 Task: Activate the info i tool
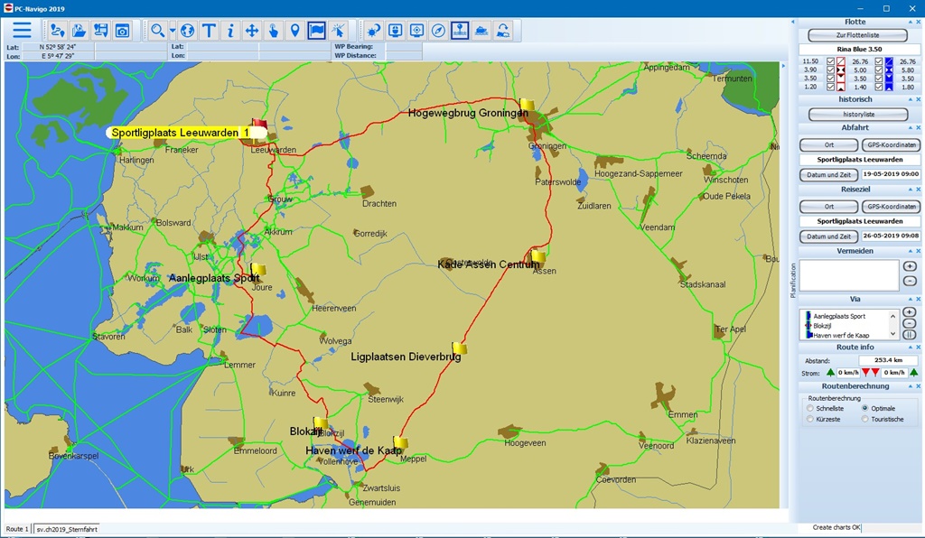pos(230,31)
